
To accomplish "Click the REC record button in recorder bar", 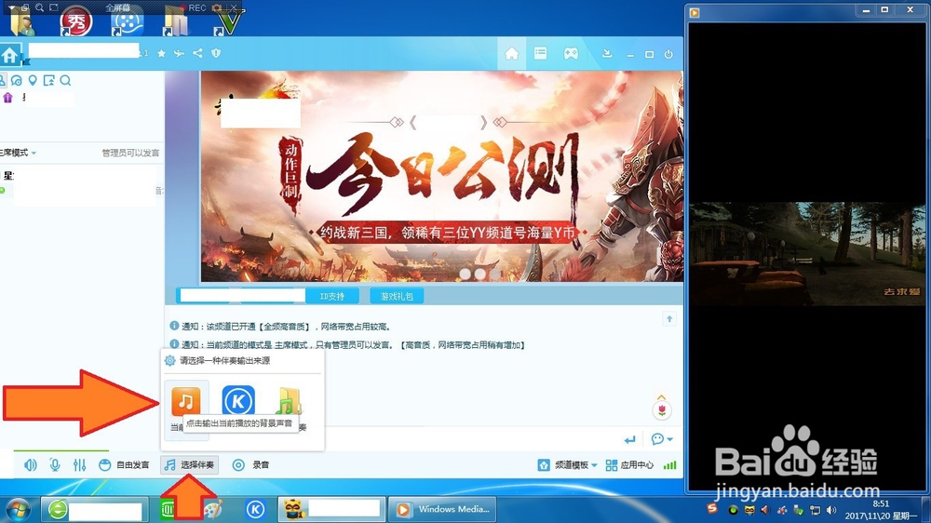I will [x=196, y=7].
